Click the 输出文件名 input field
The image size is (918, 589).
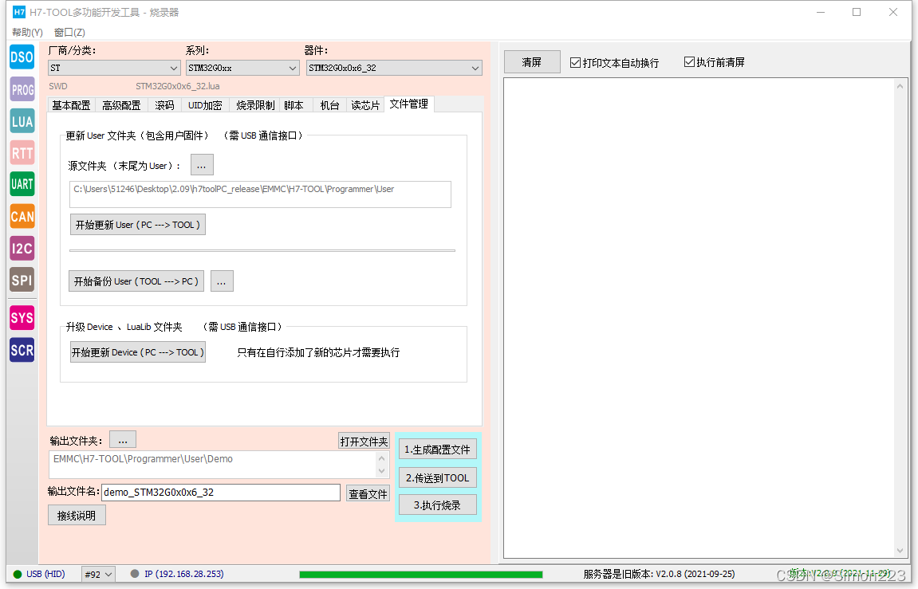point(221,493)
